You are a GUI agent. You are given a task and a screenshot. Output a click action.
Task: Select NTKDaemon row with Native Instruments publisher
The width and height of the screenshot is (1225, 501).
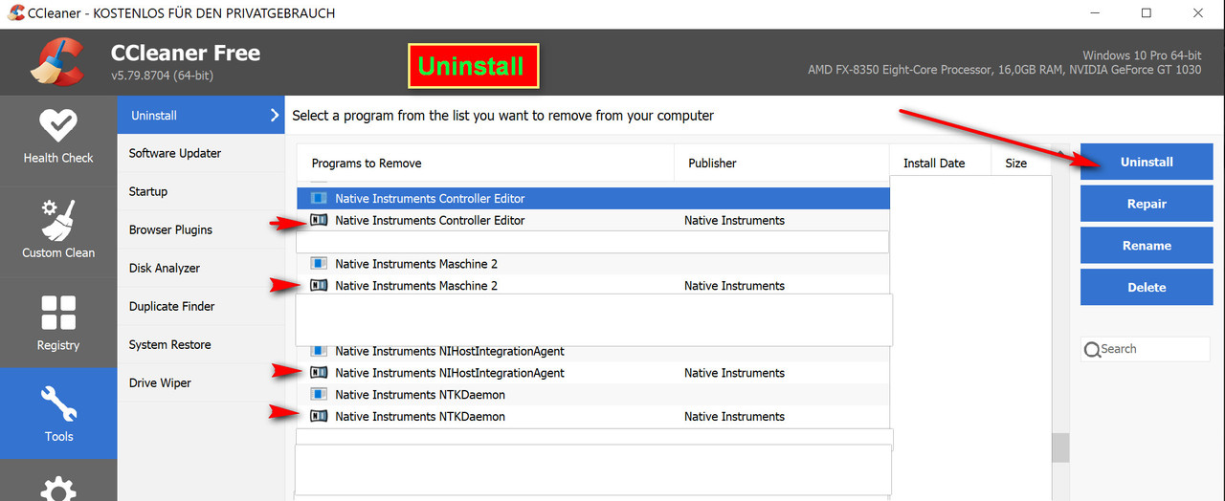coord(593,417)
